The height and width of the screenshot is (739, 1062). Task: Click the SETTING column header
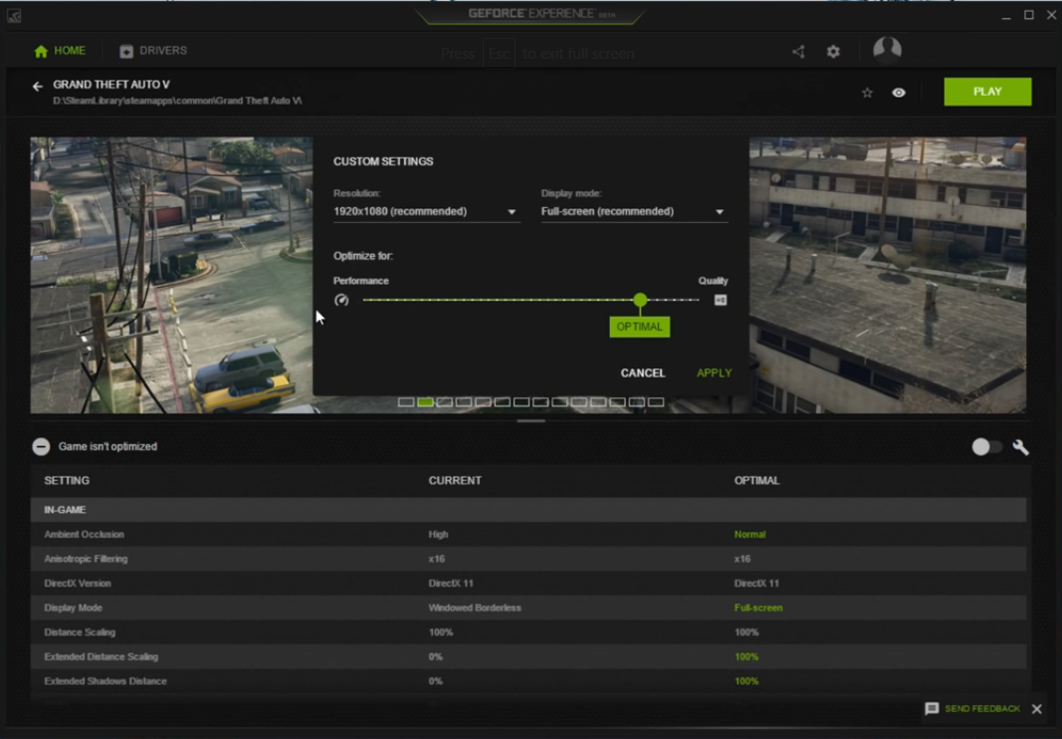[67, 480]
